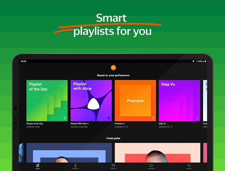Open the orange Premiere playlist cover
Screen dimensions: 225x171
(x=135, y=100)
